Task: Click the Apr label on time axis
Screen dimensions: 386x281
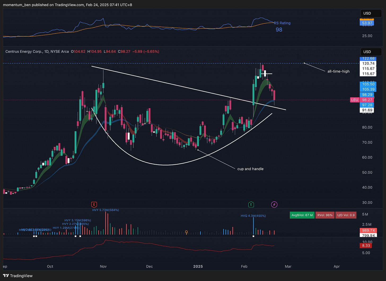Action: coord(337,266)
